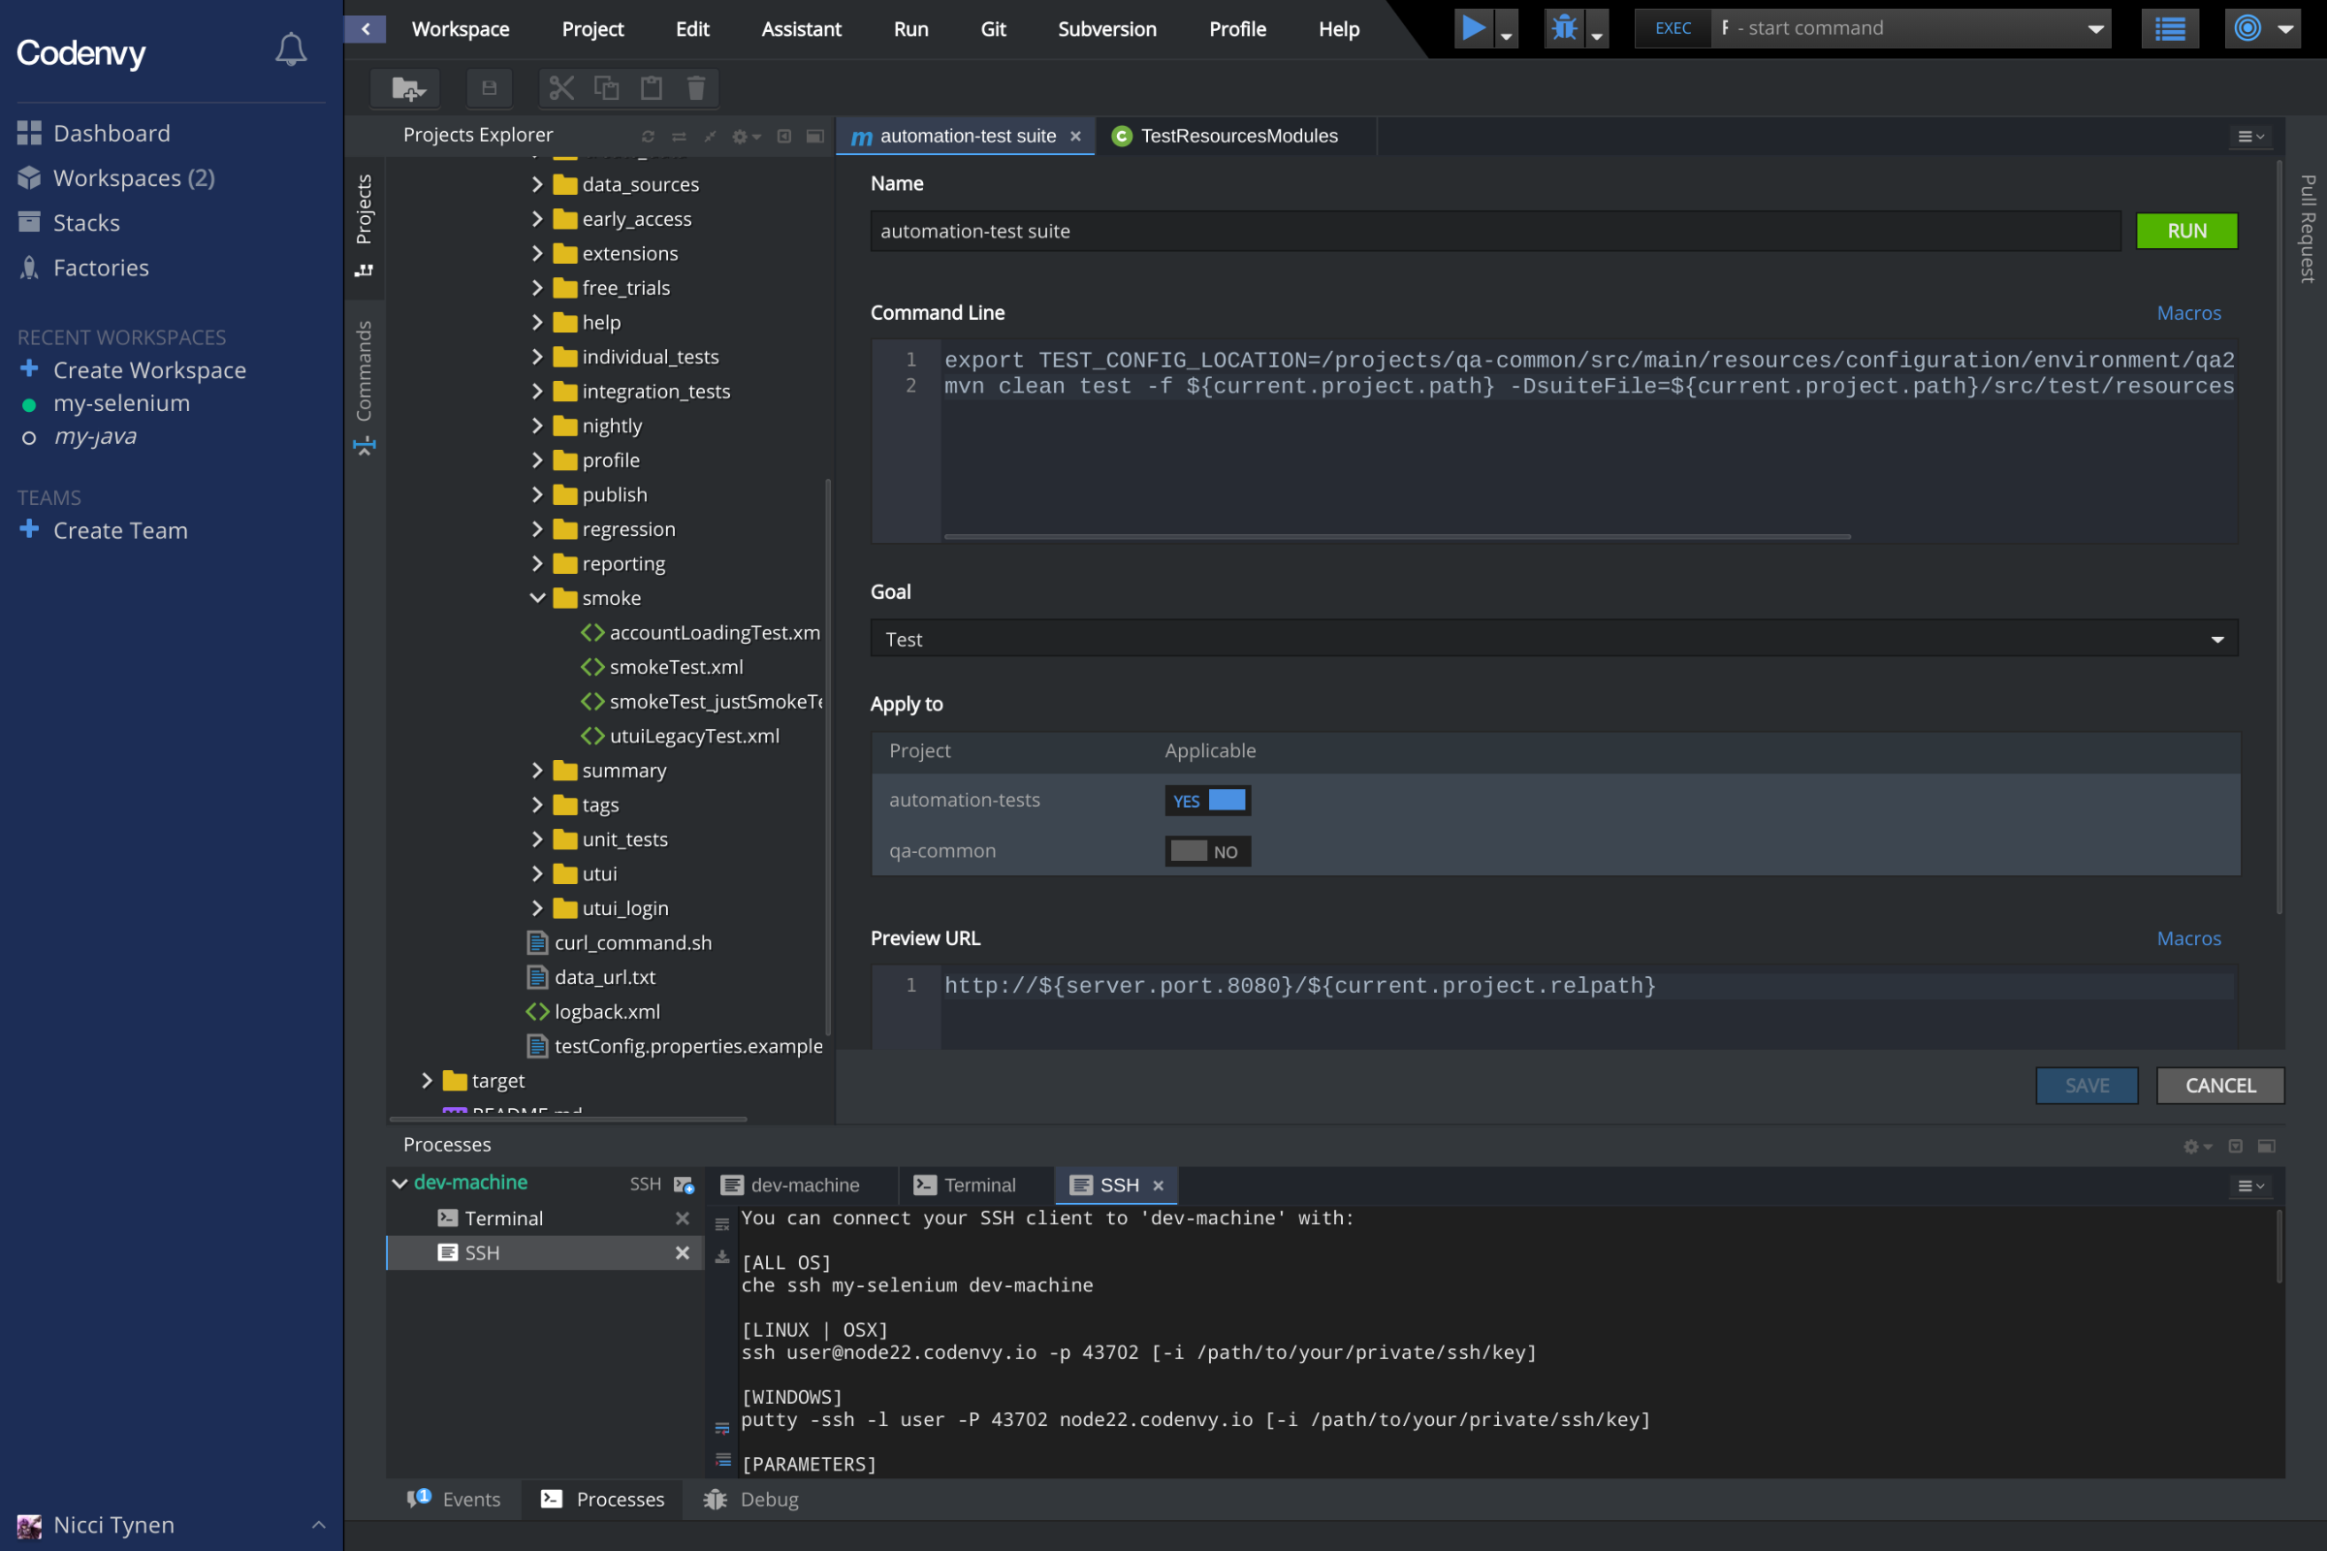Image resolution: width=2327 pixels, height=1551 pixels.
Task: Click the Run play icon in the header
Action: [1473, 28]
